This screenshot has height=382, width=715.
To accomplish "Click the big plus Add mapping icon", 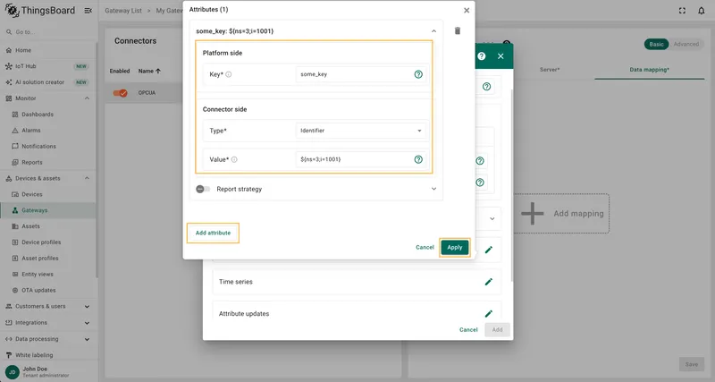I will pos(532,214).
